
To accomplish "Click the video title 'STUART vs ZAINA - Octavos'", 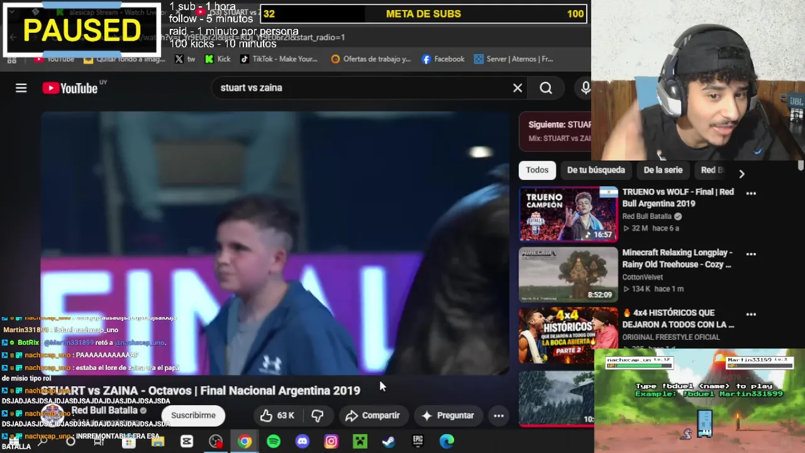I will [x=201, y=391].
